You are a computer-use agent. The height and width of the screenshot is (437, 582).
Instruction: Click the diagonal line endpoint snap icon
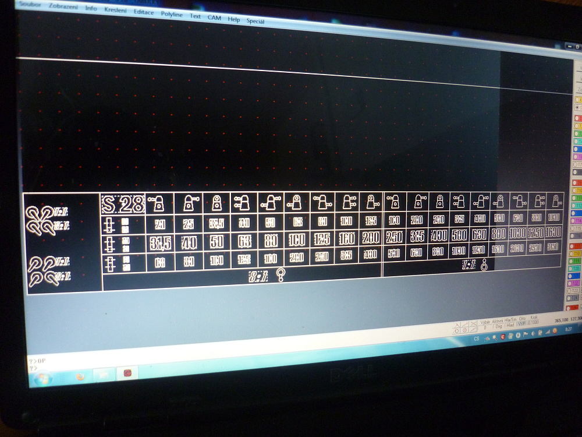point(465,324)
